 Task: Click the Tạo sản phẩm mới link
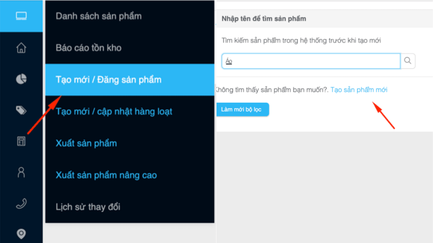pyautogui.click(x=359, y=90)
